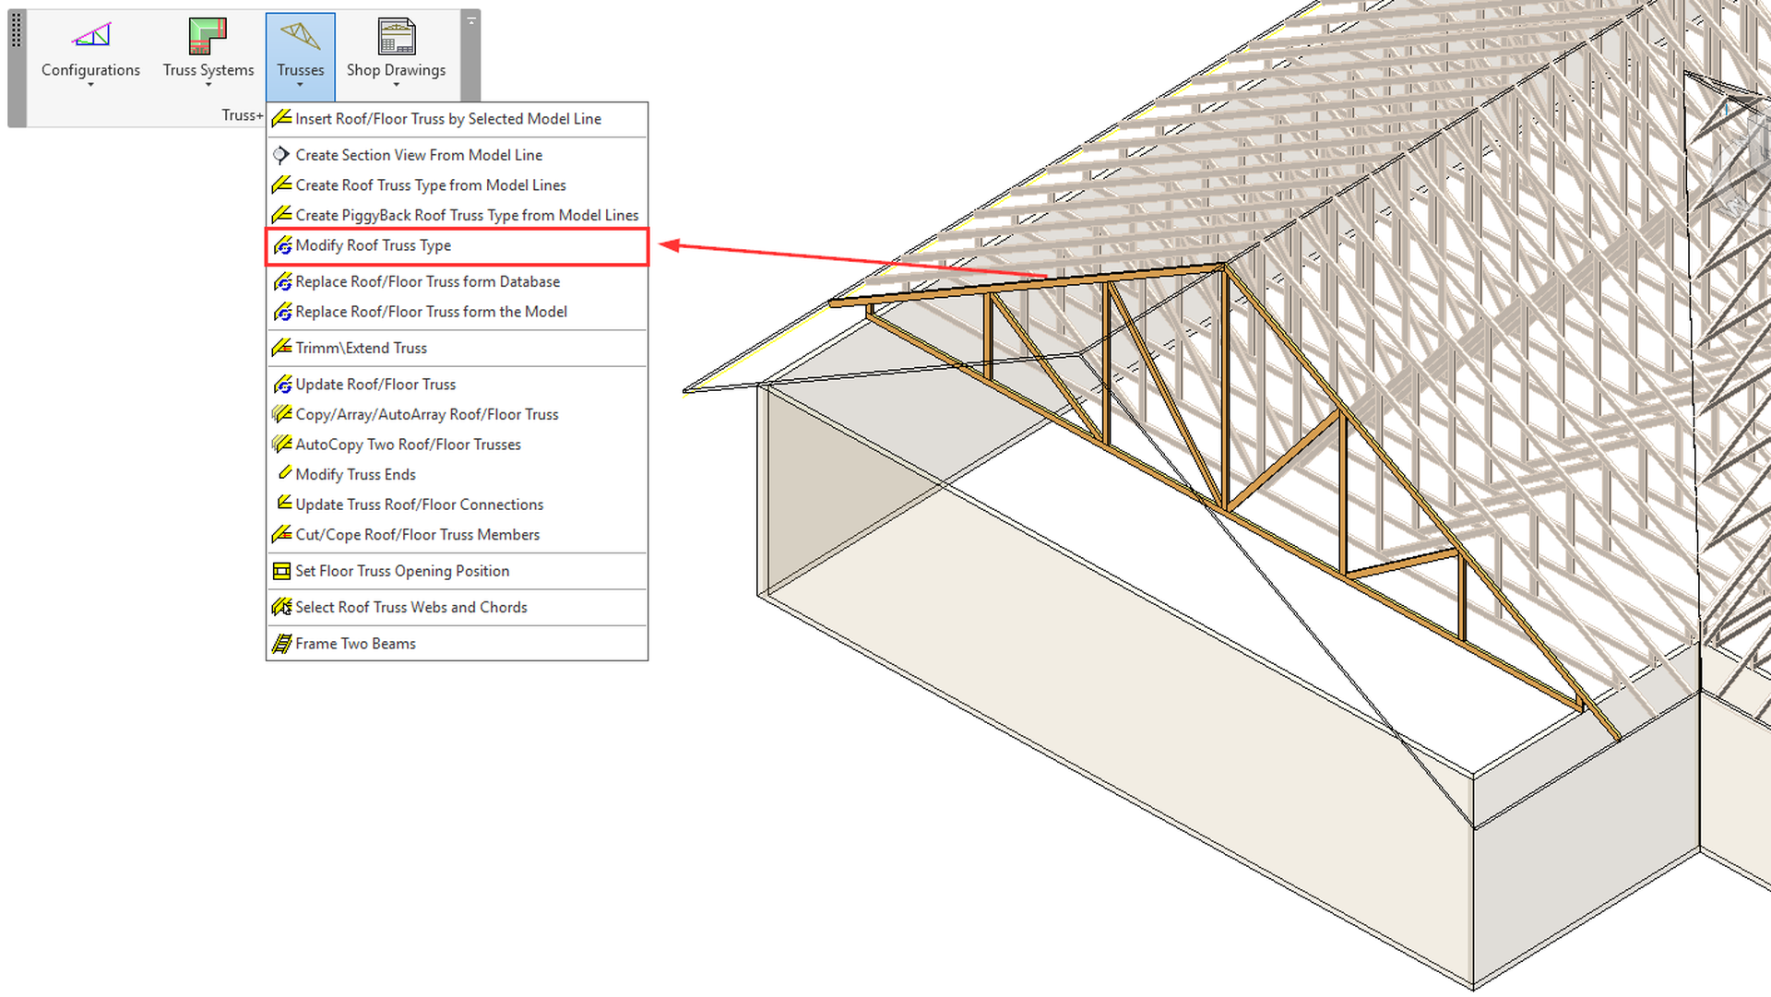This screenshot has height=997, width=1771.
Task: Click the Select Roof Truss Webs and Chords icon
Action: (x=283, y=607)
